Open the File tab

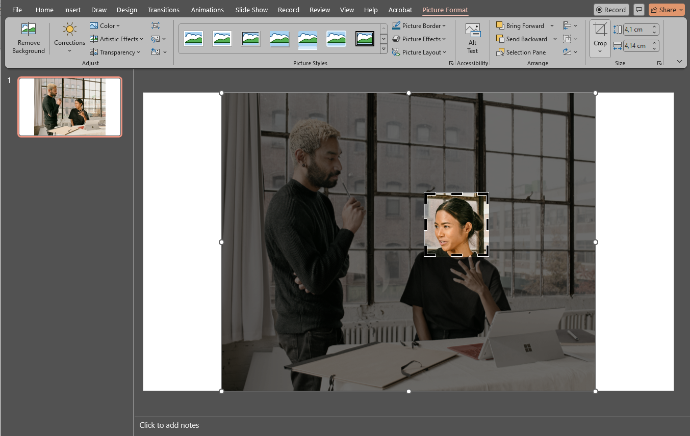pos(17,10)
